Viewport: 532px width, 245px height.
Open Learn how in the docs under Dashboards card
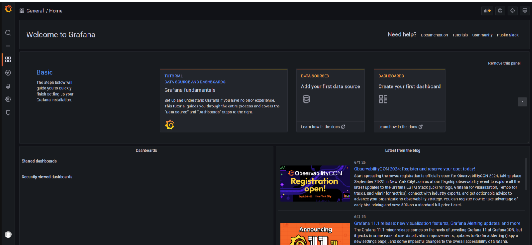click(401, 127)
